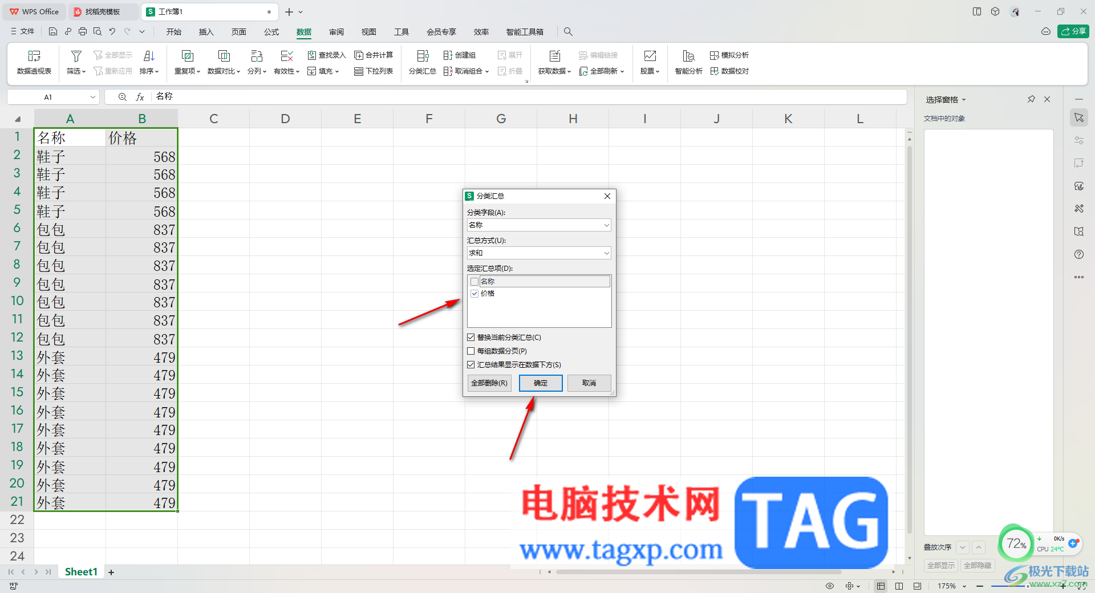The image size is (1095, 593).
Task: Select the Sheet1 worksheet tab
Action: tap(81, 572)
